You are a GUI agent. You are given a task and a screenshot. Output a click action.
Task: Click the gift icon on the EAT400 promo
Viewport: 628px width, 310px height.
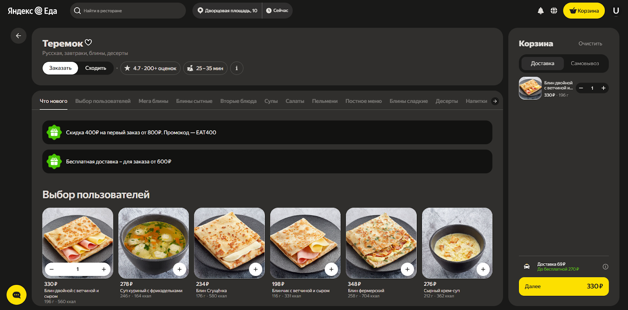click(x=54, y=132)
